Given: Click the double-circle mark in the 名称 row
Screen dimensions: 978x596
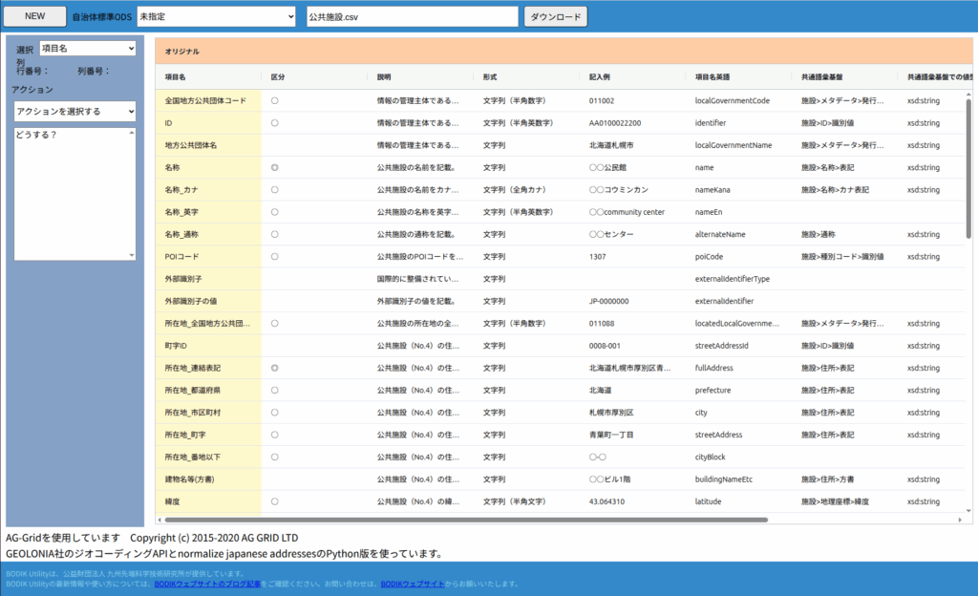Looking at the screenshot, I should click(x=275, y=167).
